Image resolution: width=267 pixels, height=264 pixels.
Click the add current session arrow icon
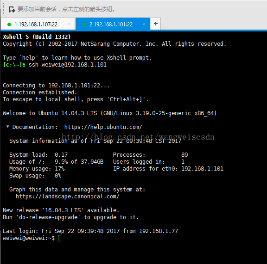pyautogui.click(x=12, y=9)
